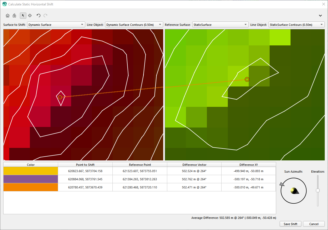Click the orange marker on reference surface
Screen dimensions: 328x230
(x=247, y=79)
